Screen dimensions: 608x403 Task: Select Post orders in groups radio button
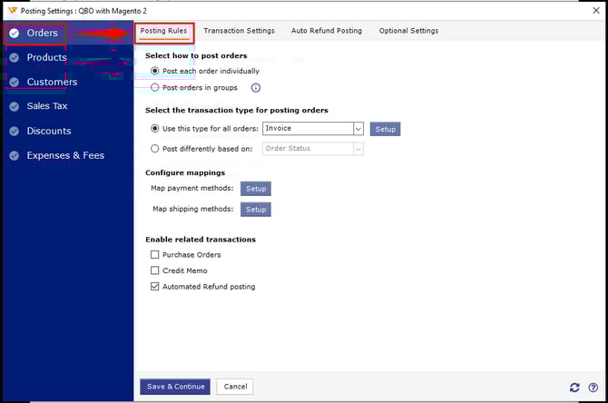[x=155, y=88]
